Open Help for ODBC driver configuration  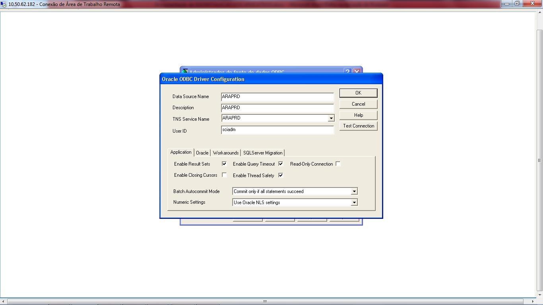358,115
